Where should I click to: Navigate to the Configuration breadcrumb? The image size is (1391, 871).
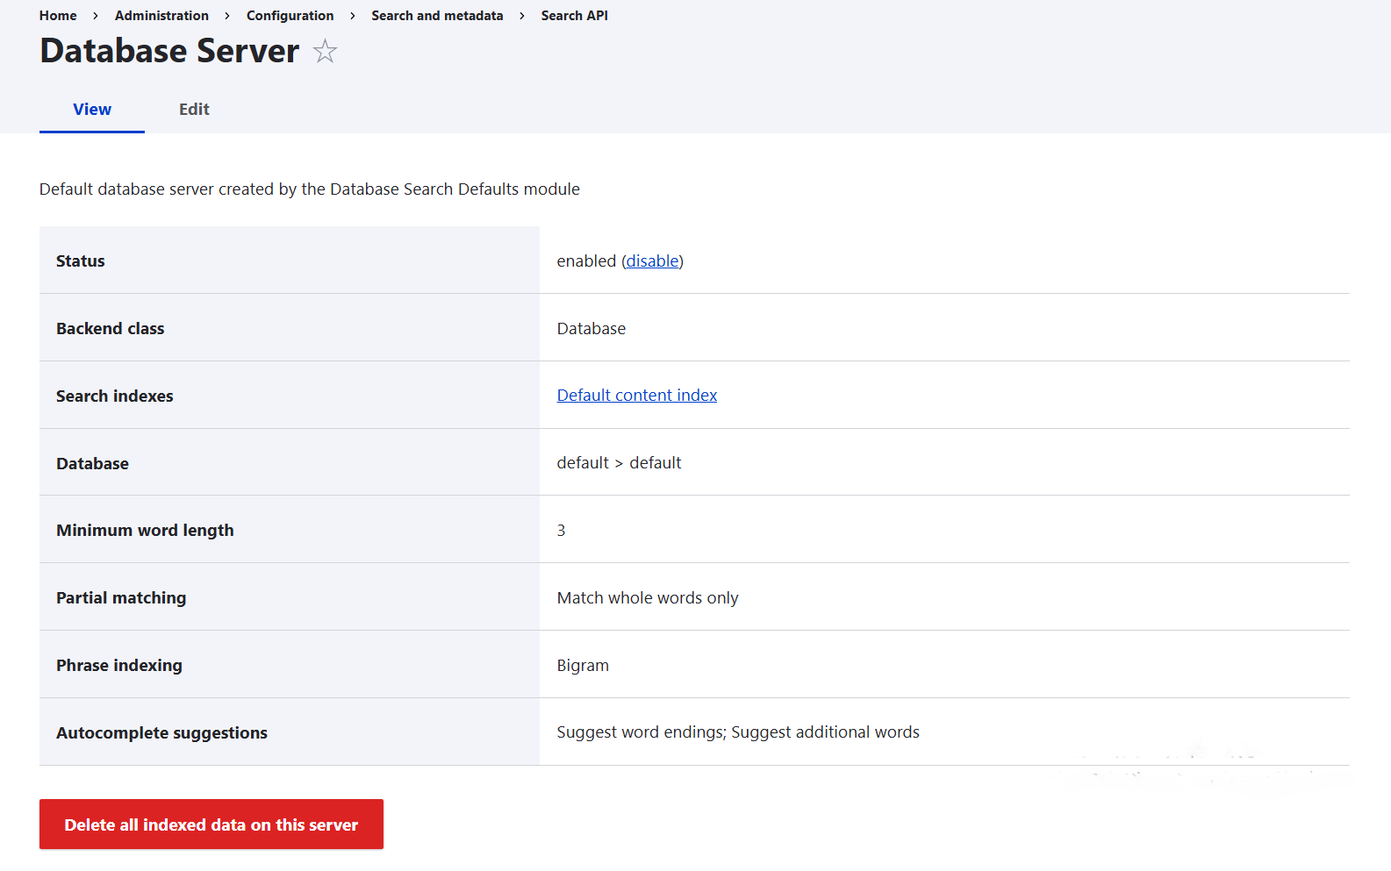click(x=290, y=16)
